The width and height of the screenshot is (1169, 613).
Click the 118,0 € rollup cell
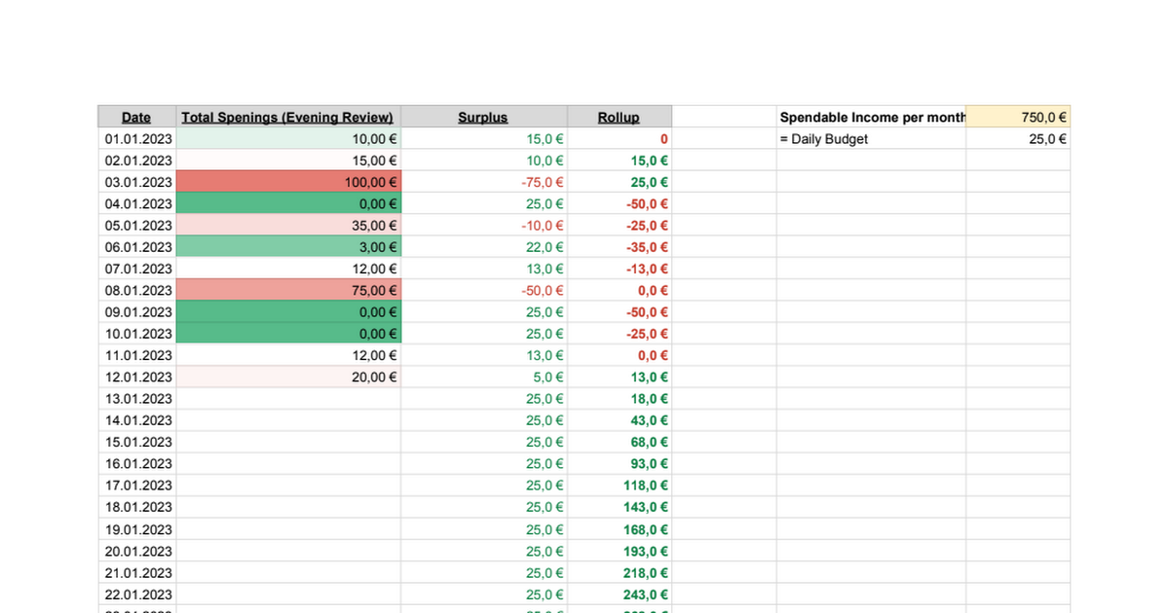pos(619,486)
